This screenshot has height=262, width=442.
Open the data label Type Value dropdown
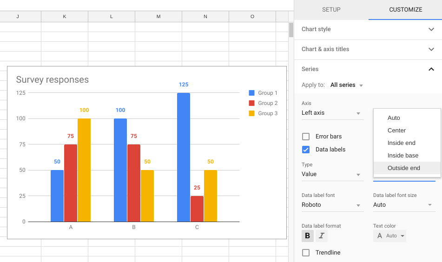pos(333,174)
